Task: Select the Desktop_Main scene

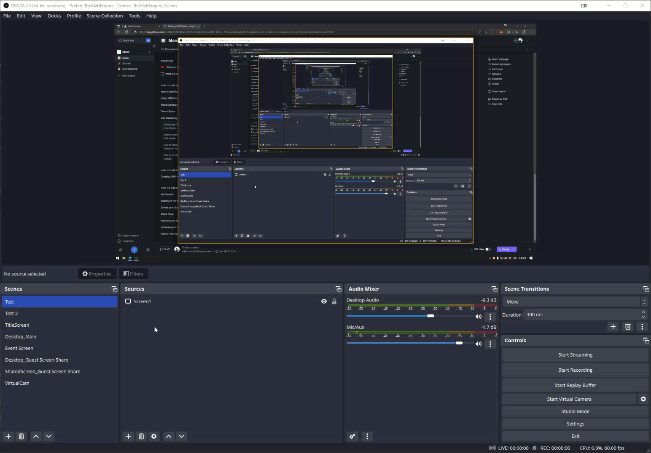Action: pos(21,337)
